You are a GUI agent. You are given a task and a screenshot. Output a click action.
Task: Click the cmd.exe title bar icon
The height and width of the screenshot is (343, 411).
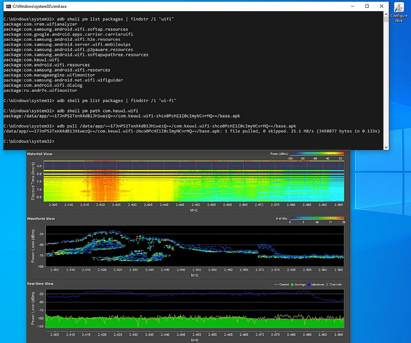[x=9, y=6]
